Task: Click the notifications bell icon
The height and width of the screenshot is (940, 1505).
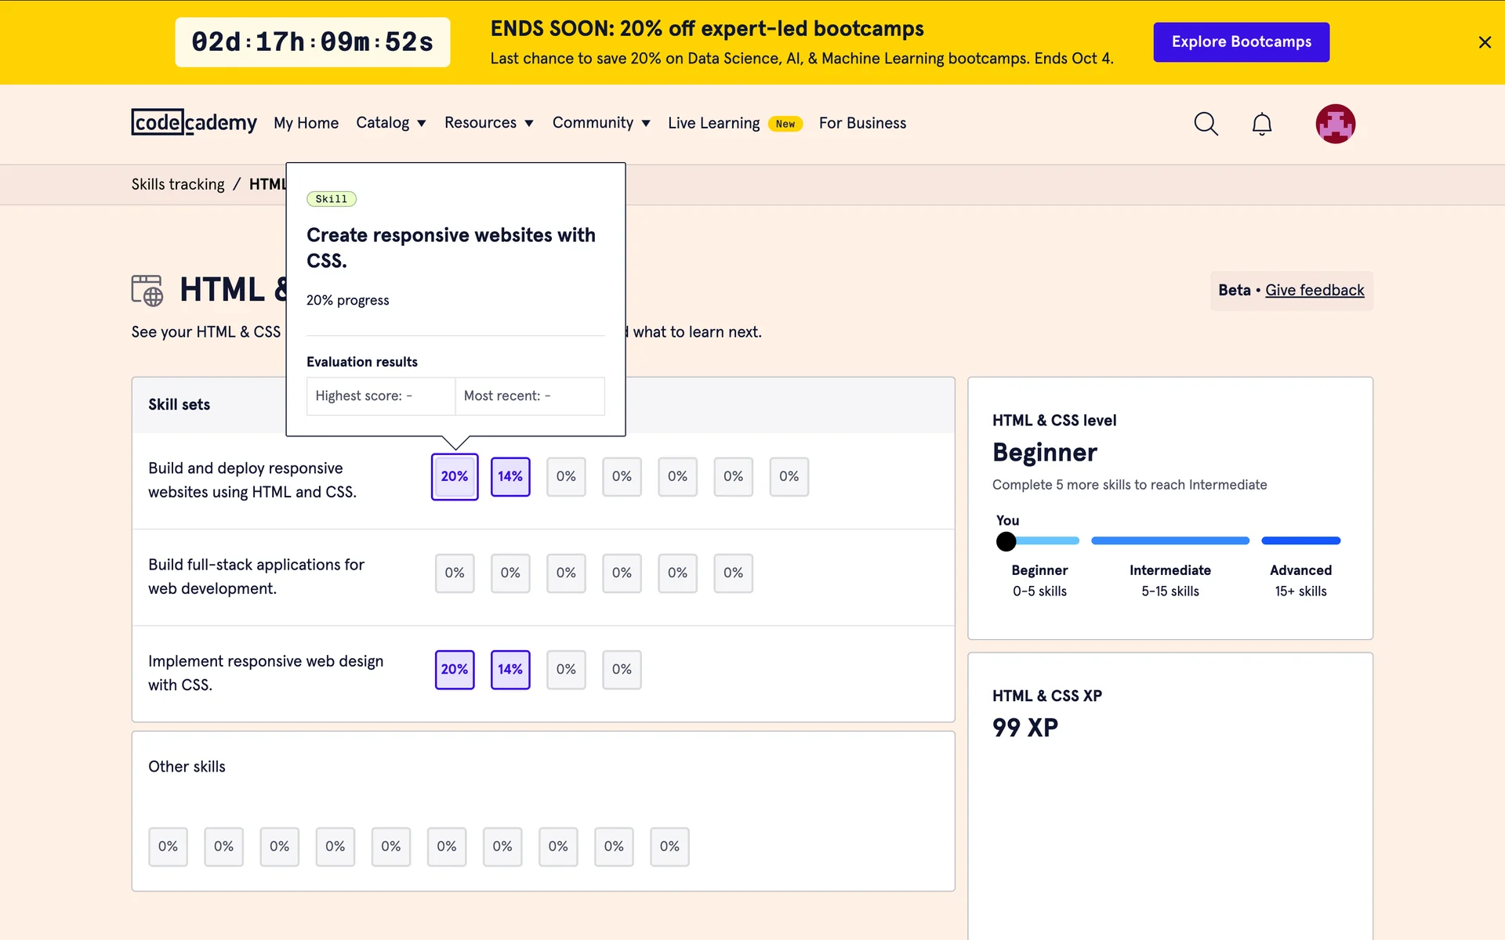Action: tap(1261, 124)
